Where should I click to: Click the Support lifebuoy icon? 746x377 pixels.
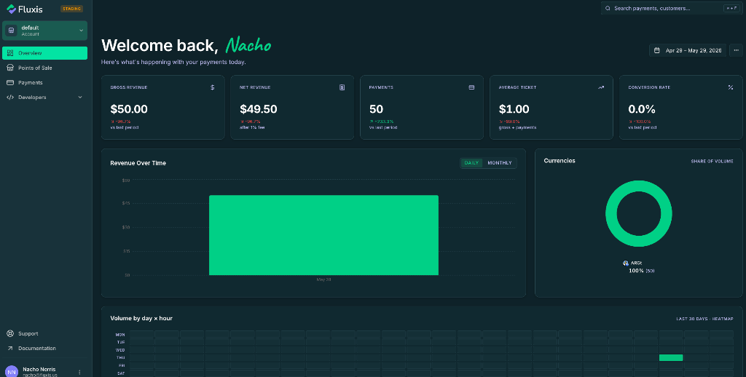click(x=10, y=334)
